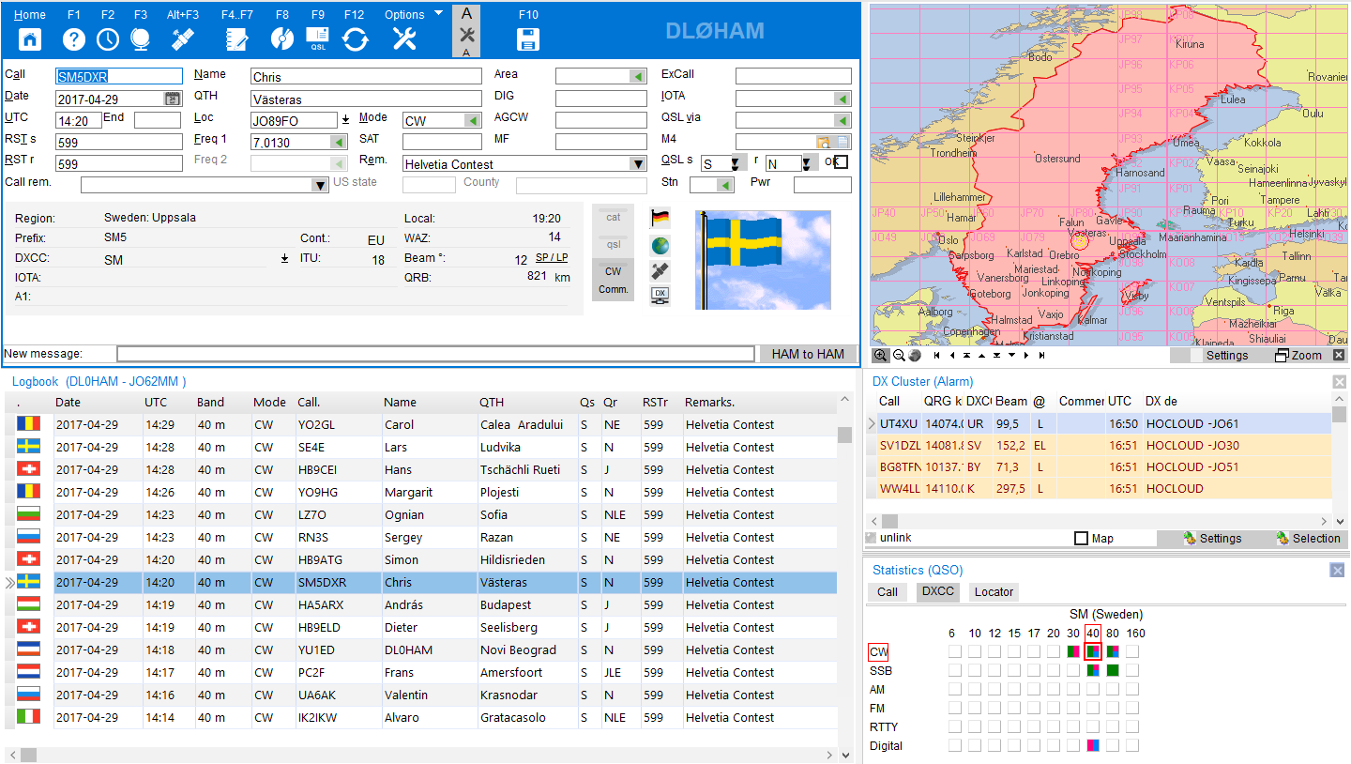Click the CW 30m statistics box
The image size is (1351, 764).
coord(1073,651)
